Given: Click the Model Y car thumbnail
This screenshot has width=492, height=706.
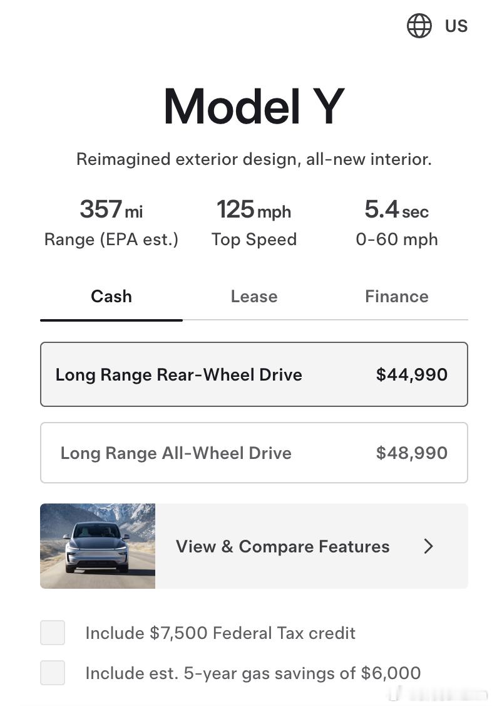Looking at the screenshot, I should (x=98, y=545).
